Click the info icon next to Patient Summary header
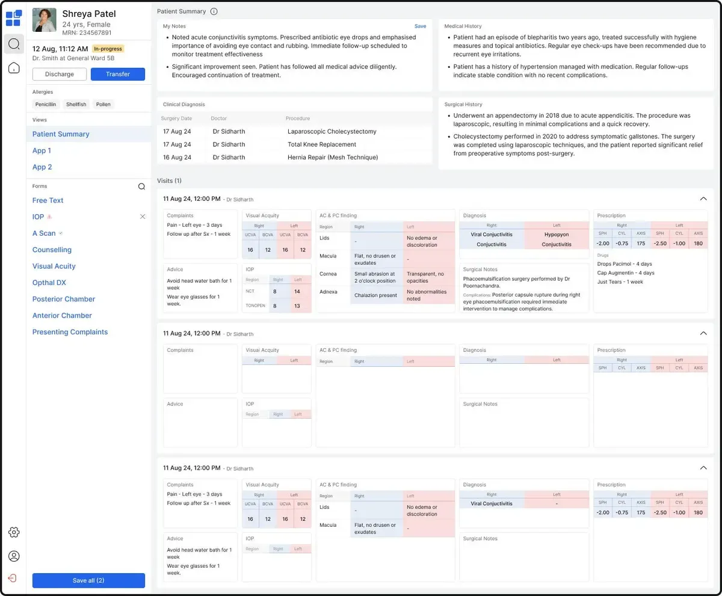The width and height of the screenshot is (722, 596). click(214, 11)
